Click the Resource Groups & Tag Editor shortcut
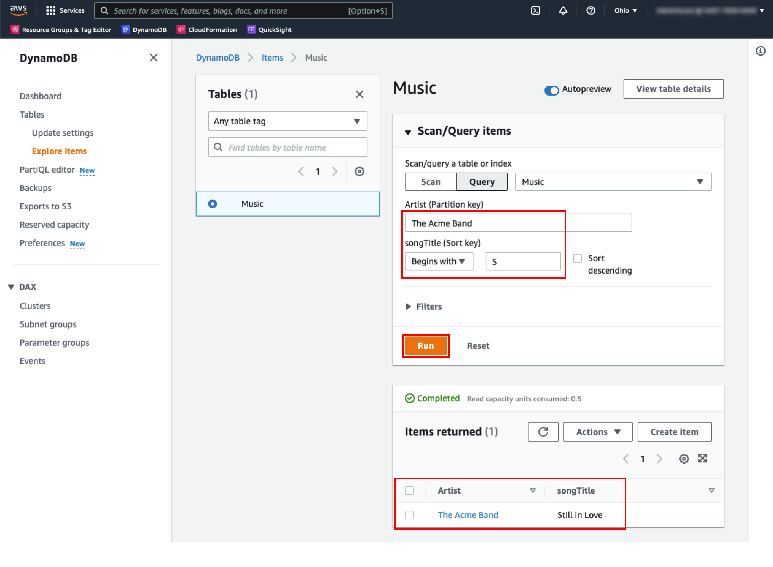This screenshot has height=567, width=773. pos(61,29)
